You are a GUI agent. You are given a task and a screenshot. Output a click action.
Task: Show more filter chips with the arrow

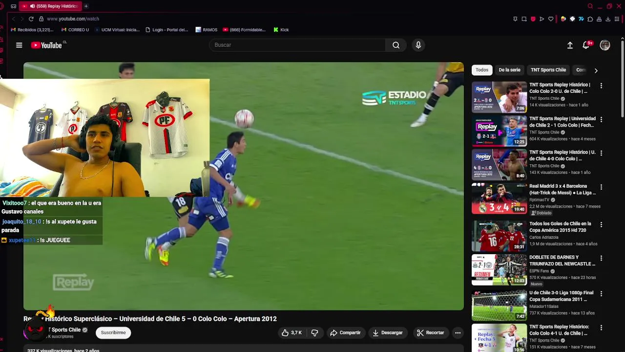click(596, 70)
